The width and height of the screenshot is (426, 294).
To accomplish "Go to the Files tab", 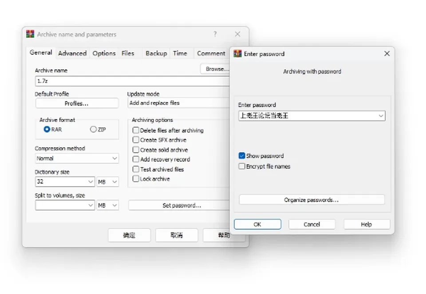I will pos(128,53).
